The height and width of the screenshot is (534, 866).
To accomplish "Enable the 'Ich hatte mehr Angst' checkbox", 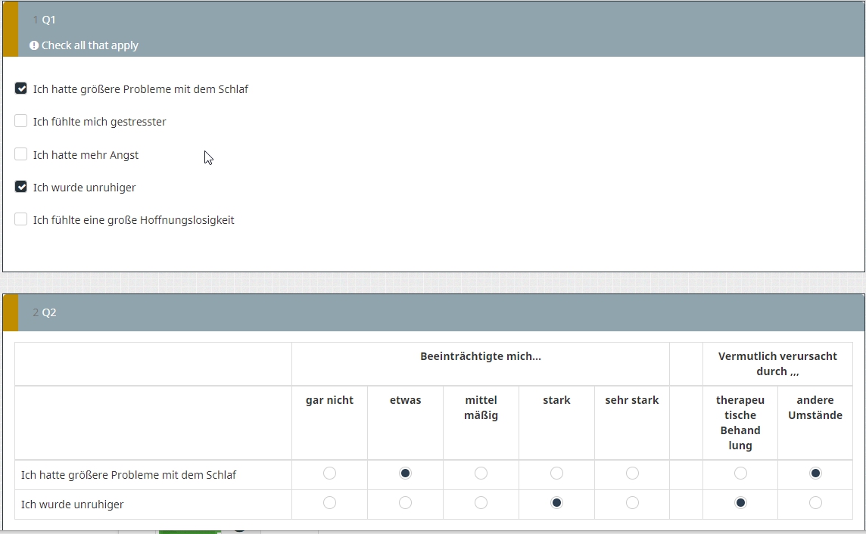I will [x=21, y=154].
